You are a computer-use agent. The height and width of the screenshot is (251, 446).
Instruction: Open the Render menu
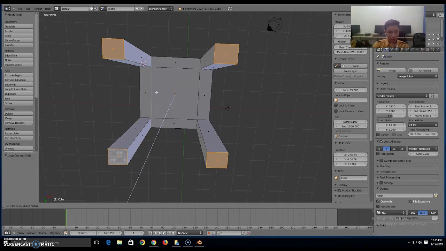coord(38,9)
